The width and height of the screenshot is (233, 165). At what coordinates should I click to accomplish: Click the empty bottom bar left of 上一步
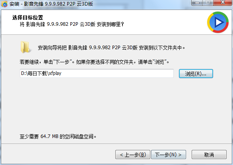coord(58,154)
